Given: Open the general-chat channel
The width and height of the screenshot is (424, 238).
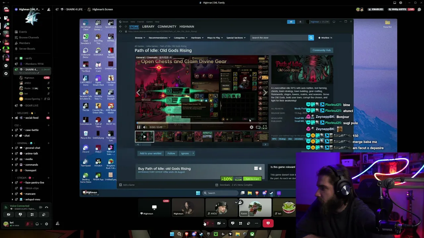Looking at the screenshot, I should click(31, 148).
